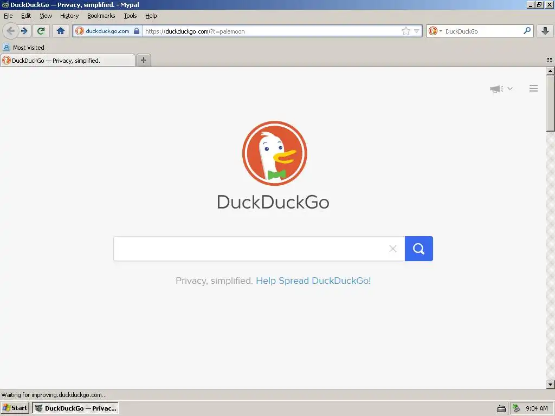Click the URL text in address bar
This screenshot has height=416, width=555.
[195, 31]
